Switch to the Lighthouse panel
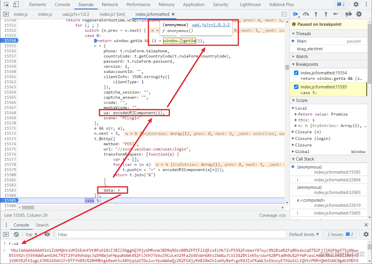 click(250, 5)
